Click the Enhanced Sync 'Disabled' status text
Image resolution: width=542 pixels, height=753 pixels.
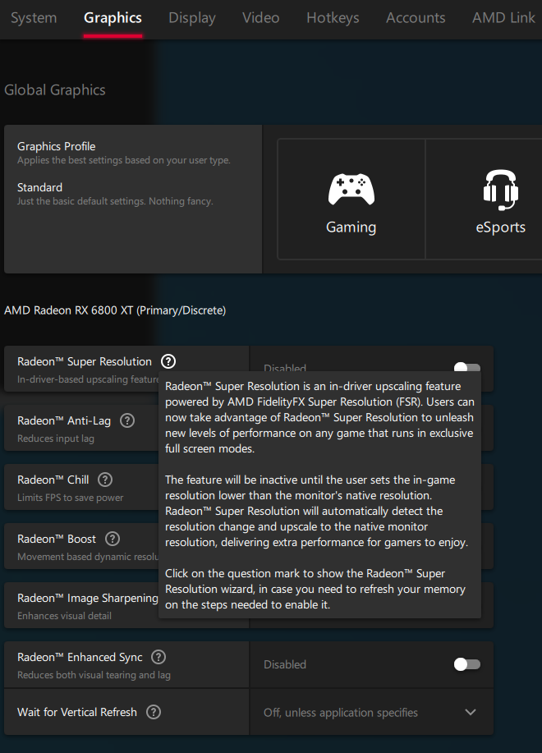[x=285, y=664]
